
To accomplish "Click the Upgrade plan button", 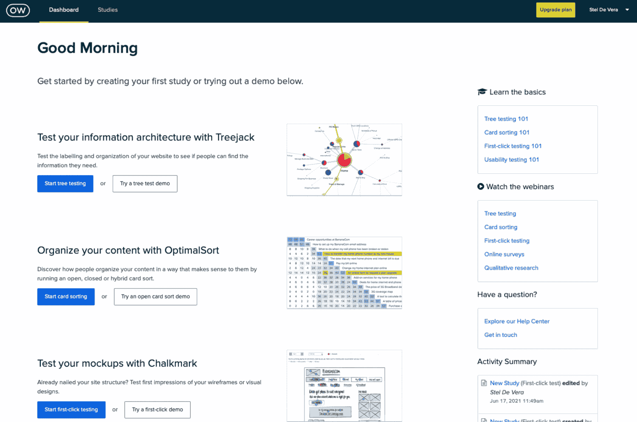I will (555, 10).
